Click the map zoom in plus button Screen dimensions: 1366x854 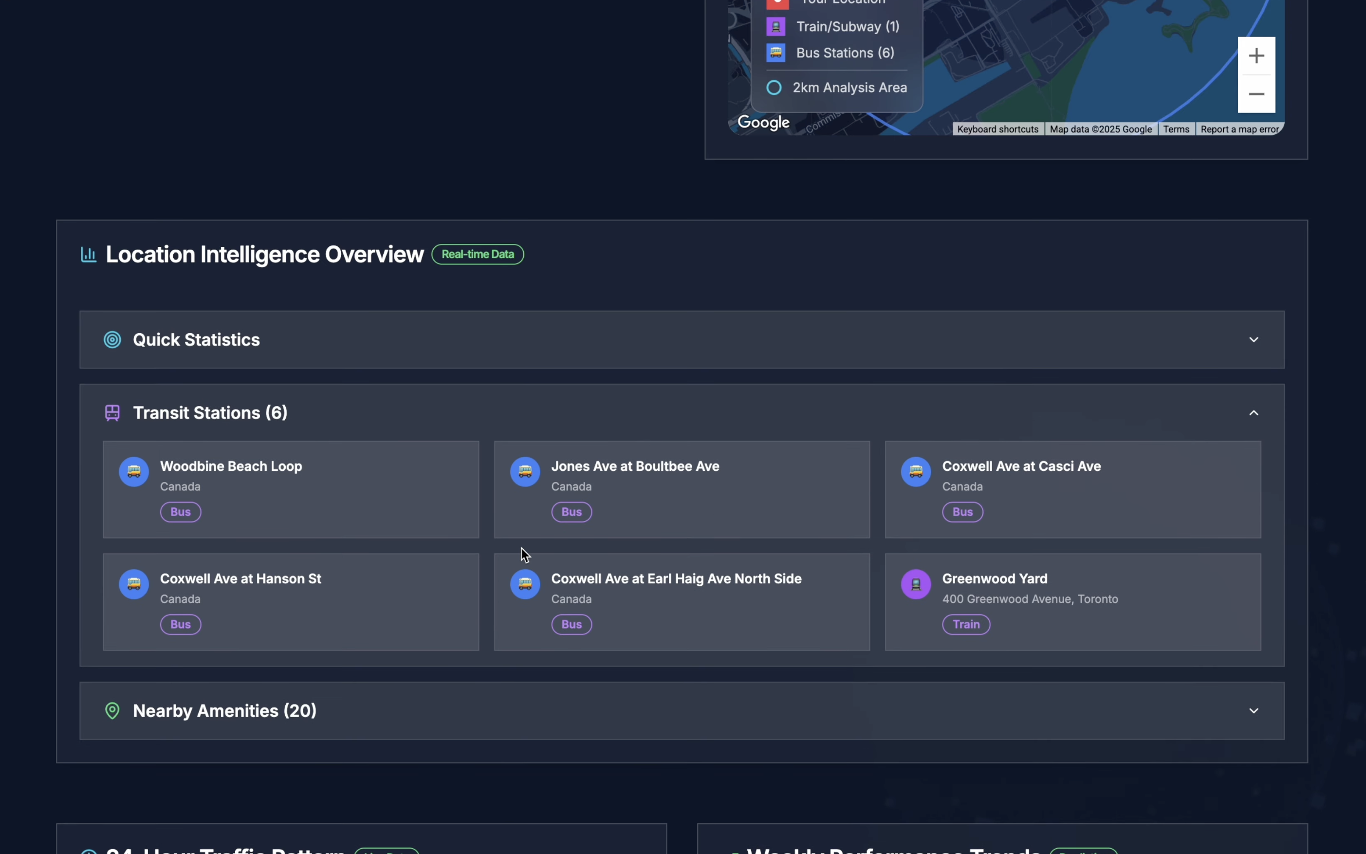tap(1256, 56)
